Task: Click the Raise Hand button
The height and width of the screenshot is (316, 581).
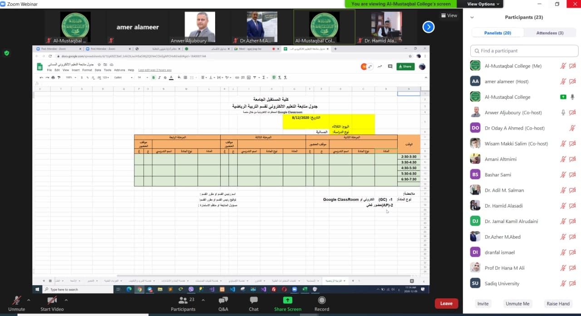Action: [558, 304]
